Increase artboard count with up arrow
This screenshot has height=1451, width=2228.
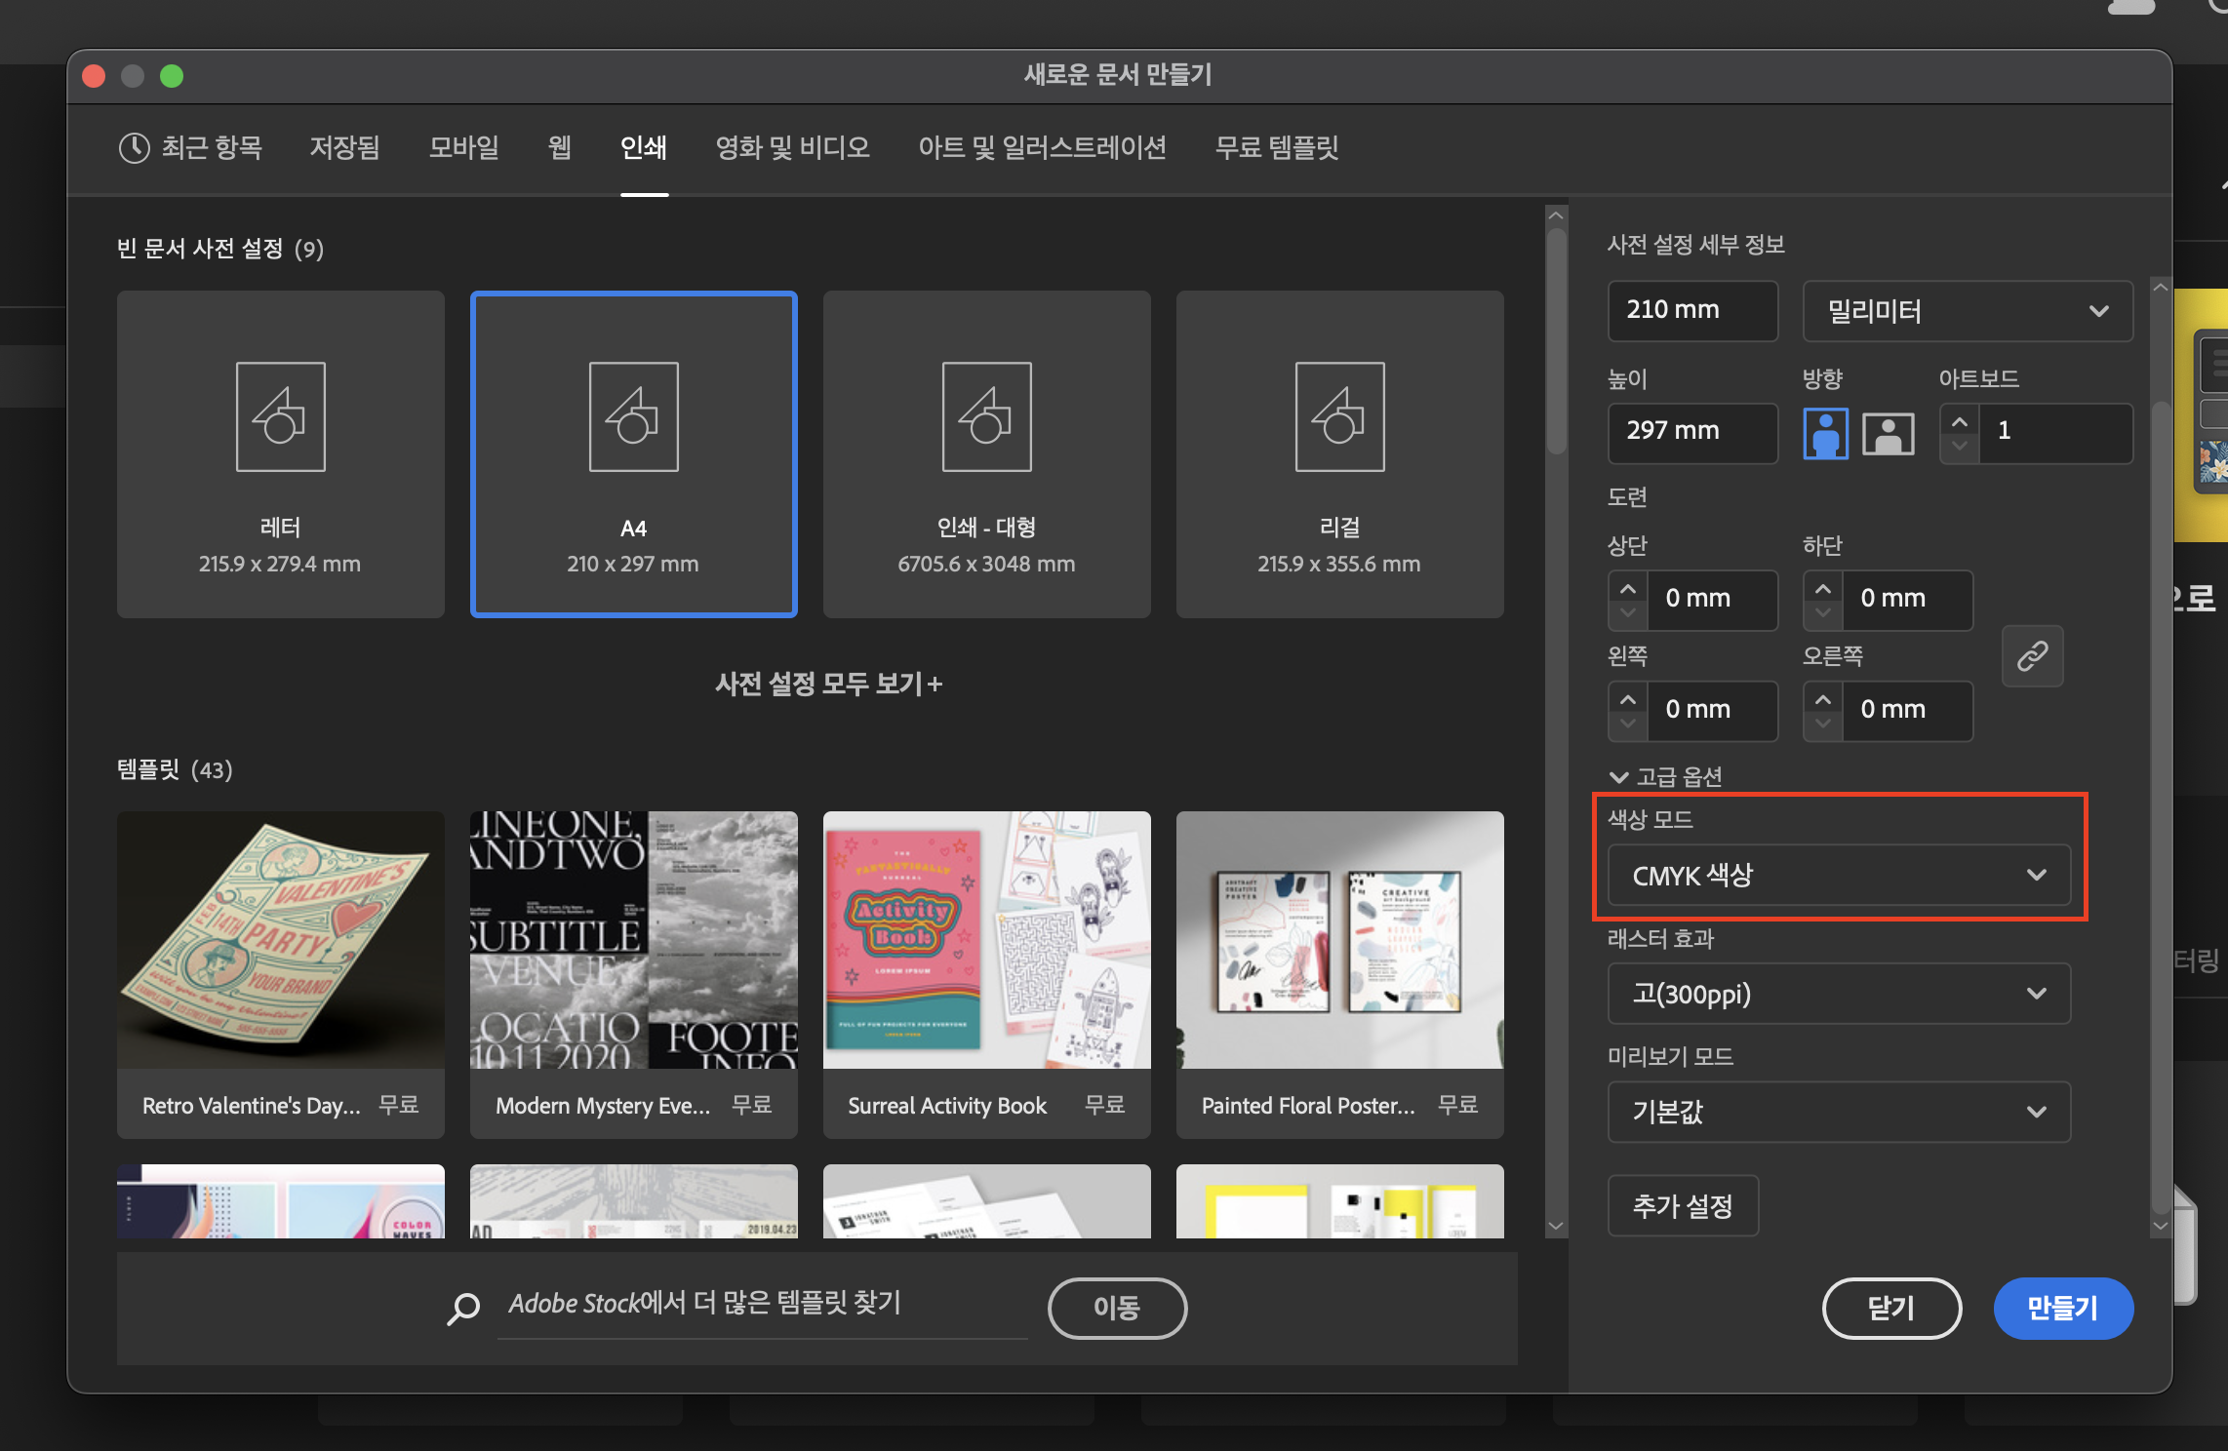pos(1959,420)
